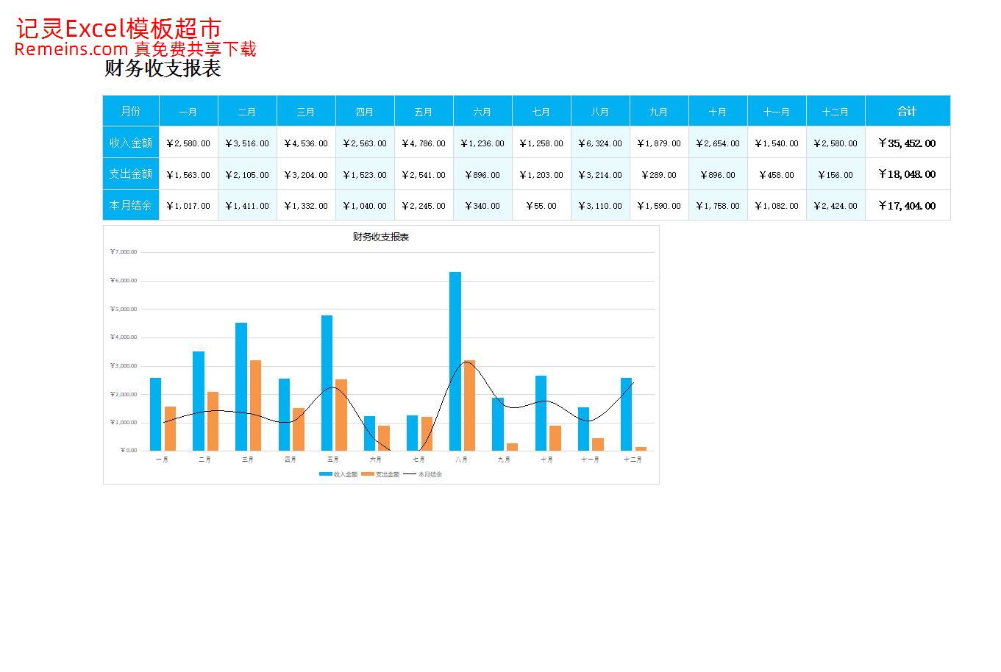The height and width of the screenshot is (672, 1001).
Task: Select the 九月 table column header
Action: 659,111
